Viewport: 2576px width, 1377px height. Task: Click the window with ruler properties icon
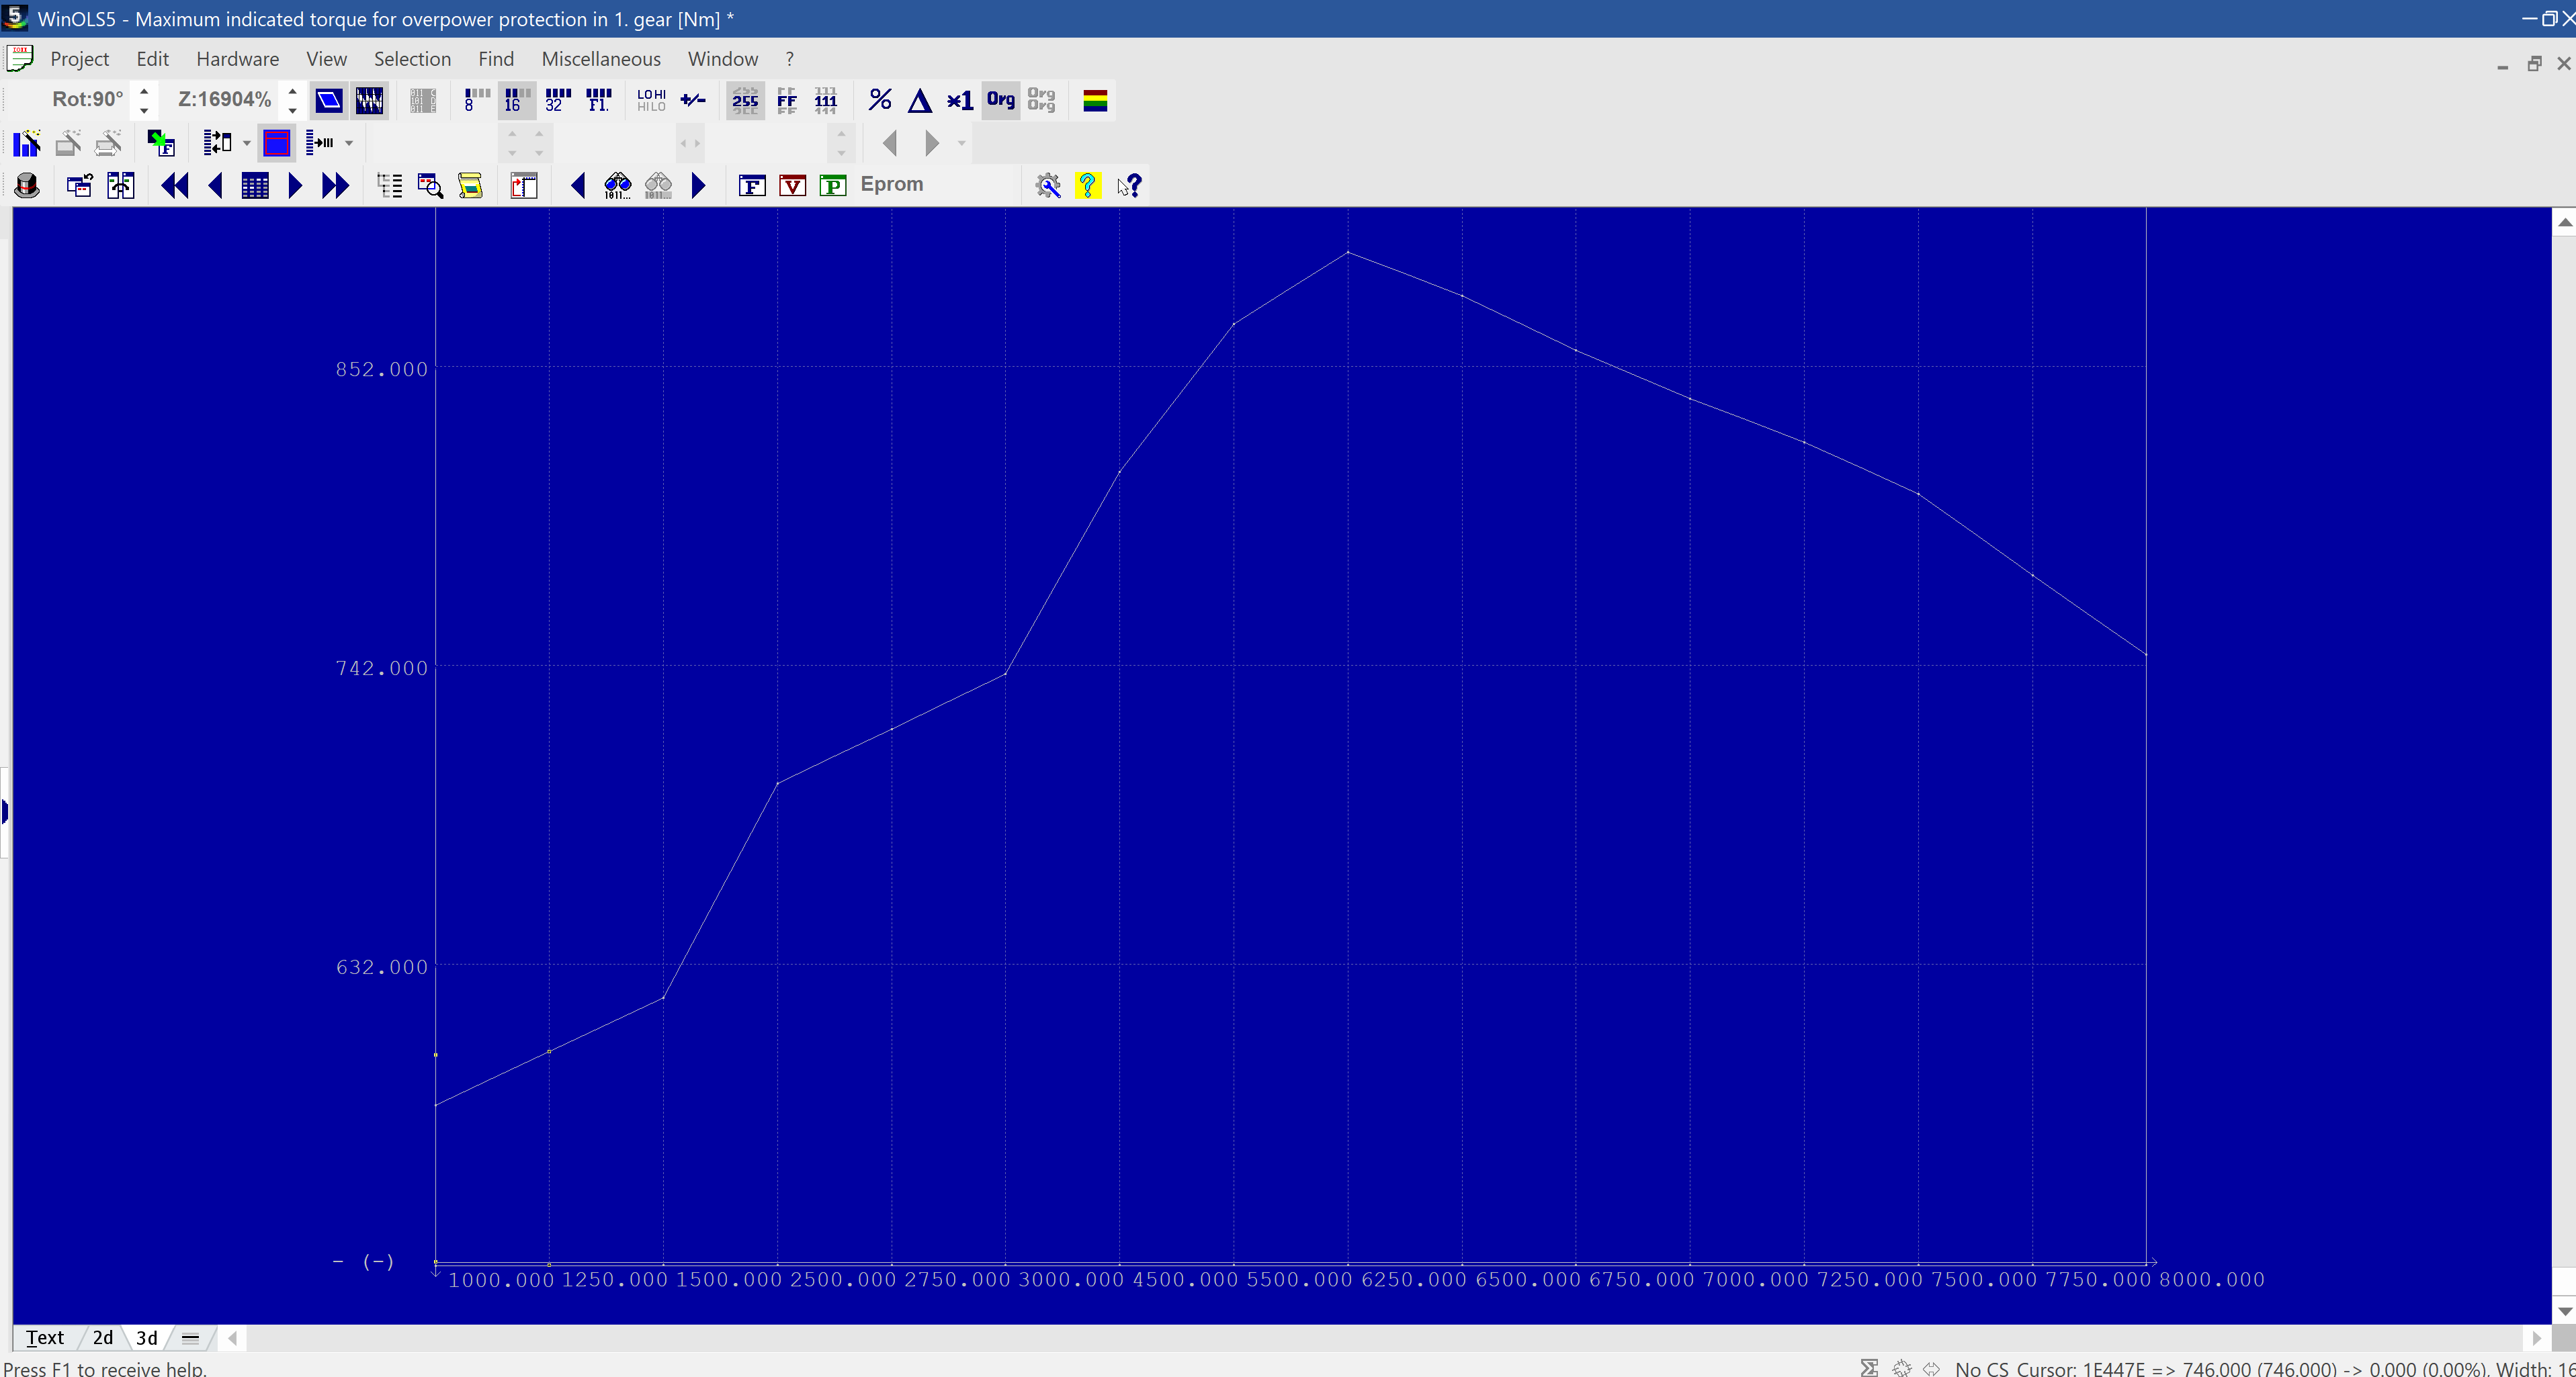pos(524,185)
